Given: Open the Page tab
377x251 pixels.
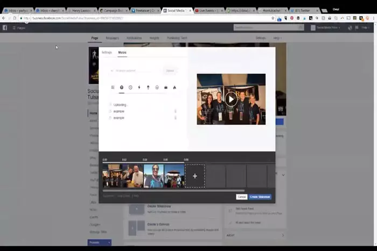Looking at the screenshot, I should tap(95, 38).
